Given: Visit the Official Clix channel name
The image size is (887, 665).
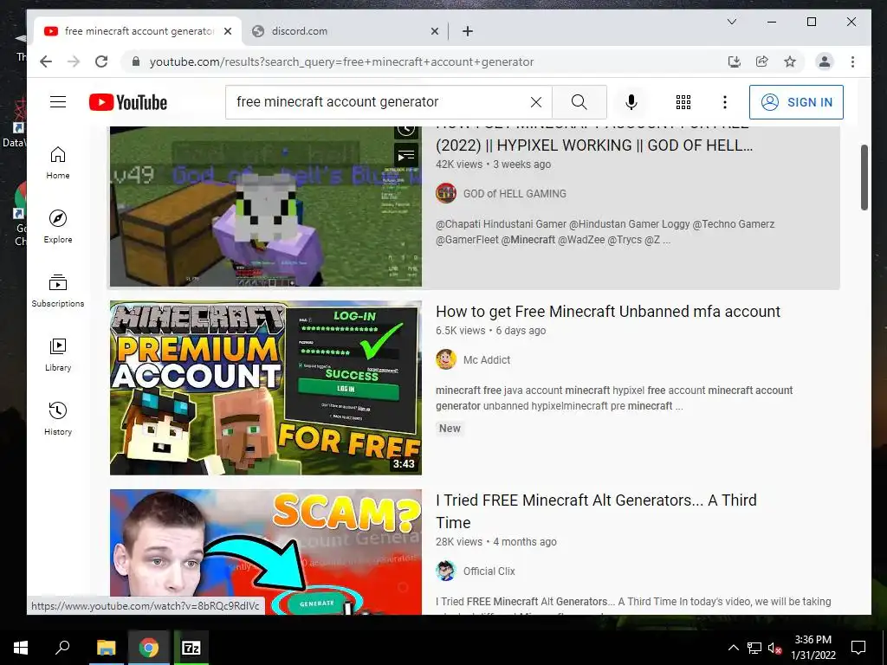Looking at the screenshot, I should point(489,571).
